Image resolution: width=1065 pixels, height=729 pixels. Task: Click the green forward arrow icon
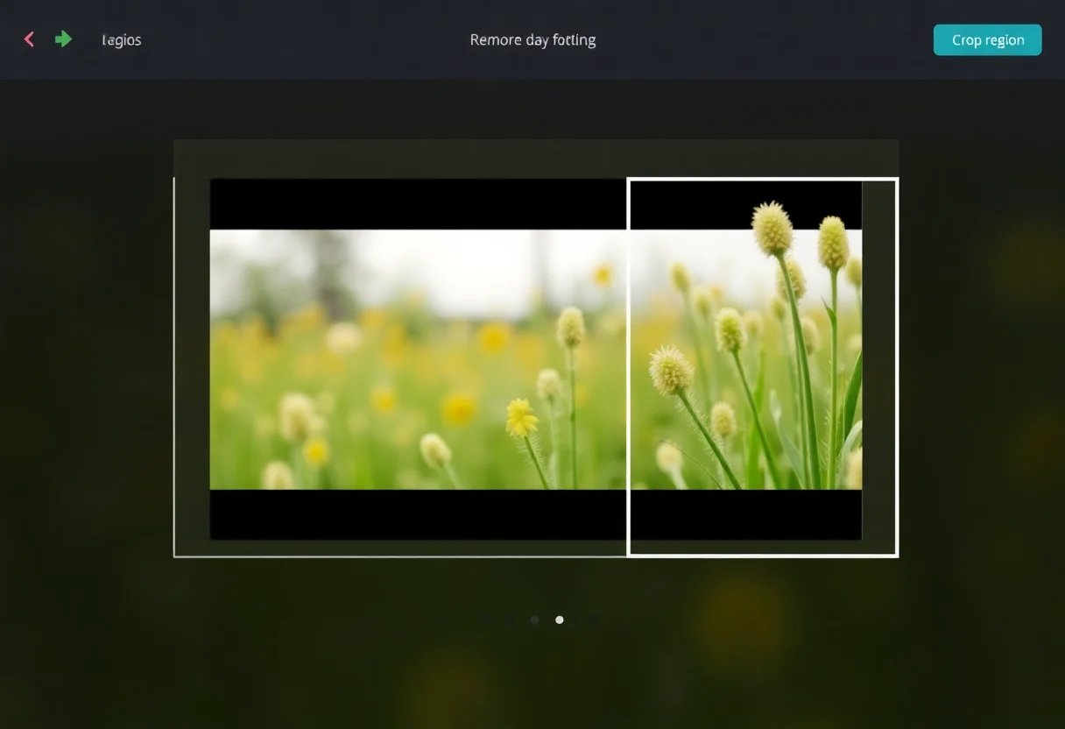[x=63, y=39]
